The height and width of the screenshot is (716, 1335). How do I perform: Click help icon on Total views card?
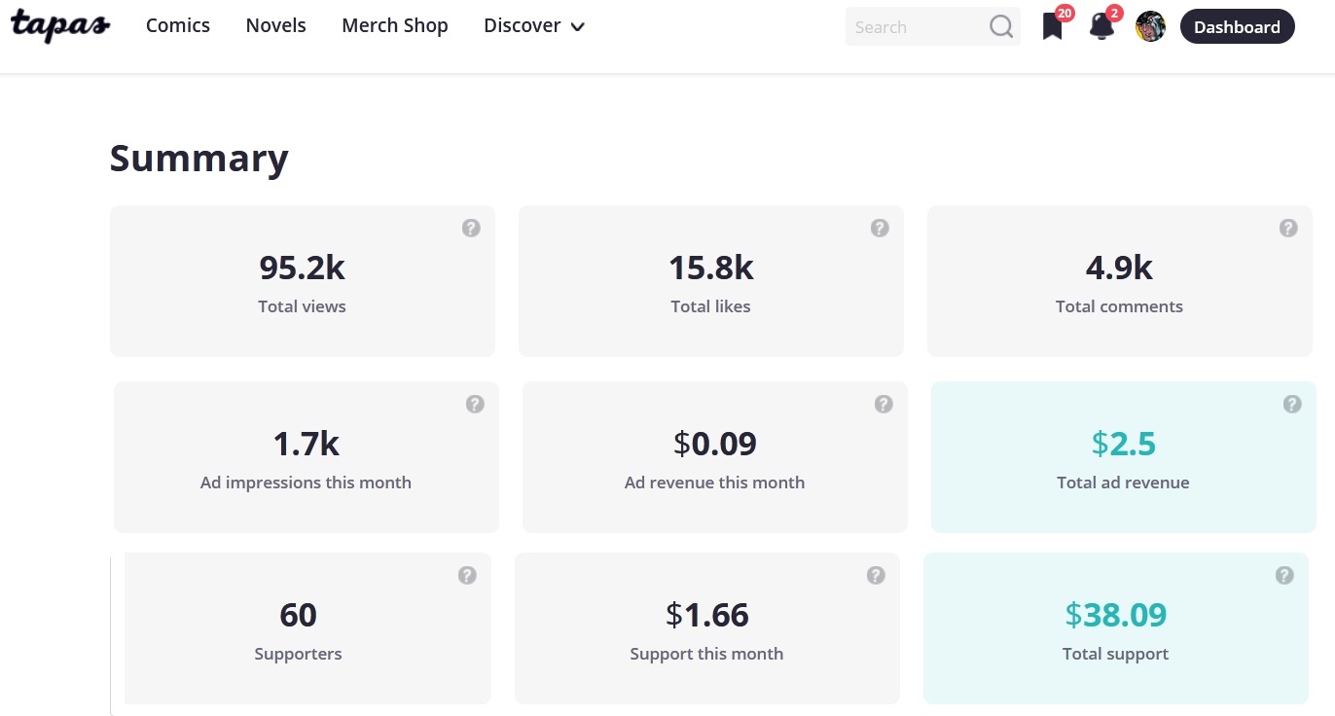click(x=471, y=229)
